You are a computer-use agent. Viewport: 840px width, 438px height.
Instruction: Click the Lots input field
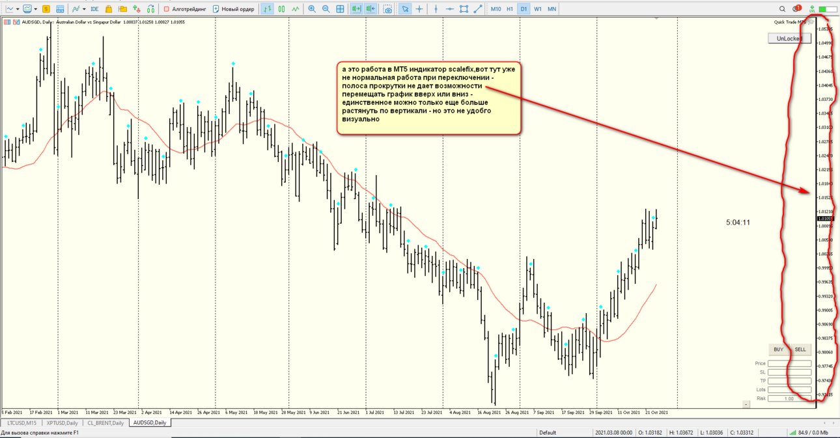(x=789, y=390)
